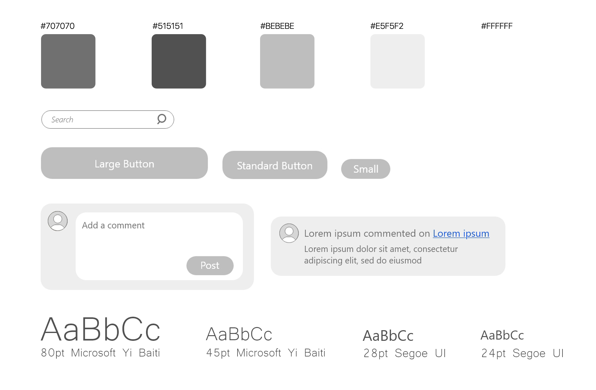Select the #515151 dark gray swatch

coord(179,61)
